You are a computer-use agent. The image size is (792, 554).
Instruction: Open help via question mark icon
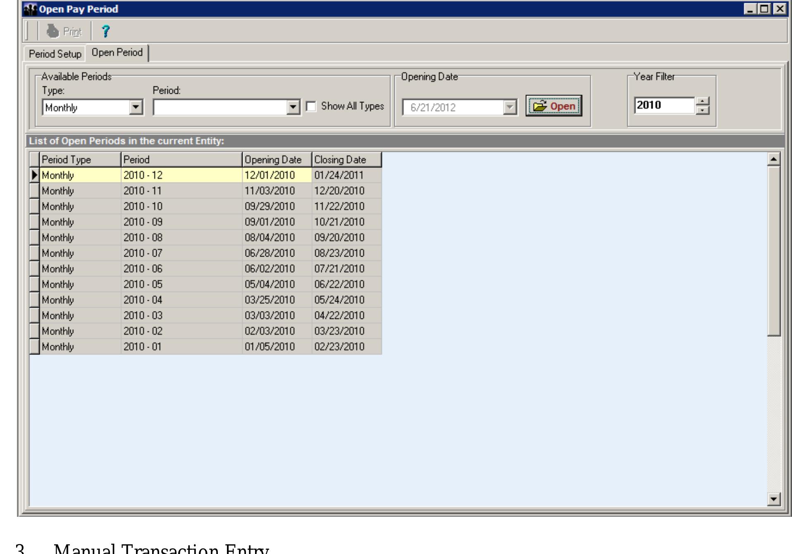point(106,31)
